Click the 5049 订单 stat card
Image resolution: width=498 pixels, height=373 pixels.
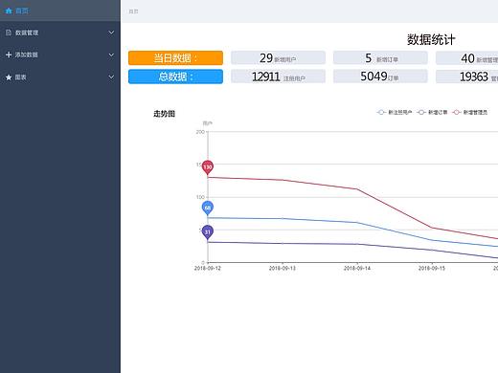[x=380, y=77]
